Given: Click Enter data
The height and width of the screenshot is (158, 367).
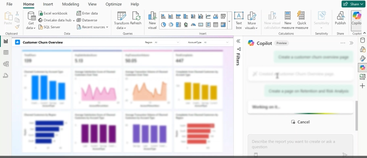Looking at the screenshot, I should [x=87, y=13].
